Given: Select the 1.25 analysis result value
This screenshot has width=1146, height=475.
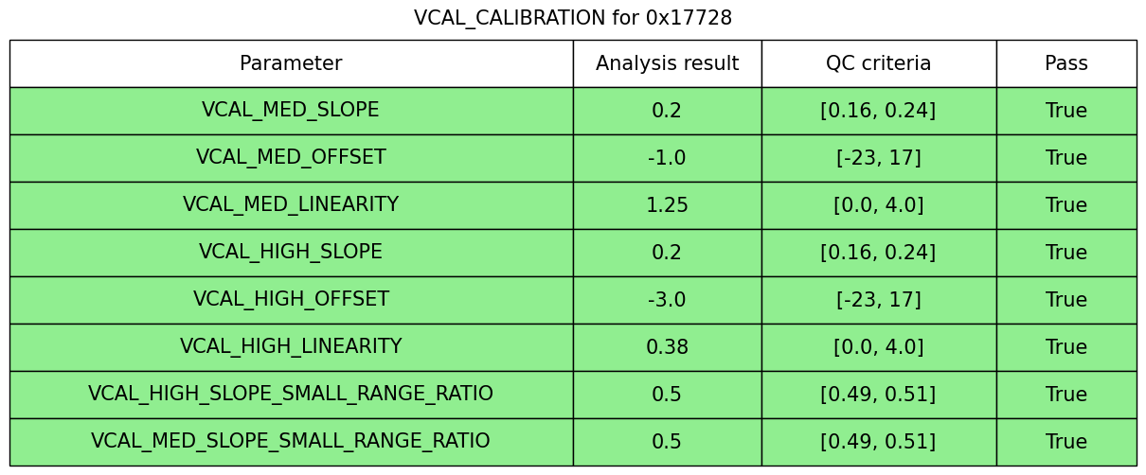Looking at the screenshot, I should coord(667,205).
